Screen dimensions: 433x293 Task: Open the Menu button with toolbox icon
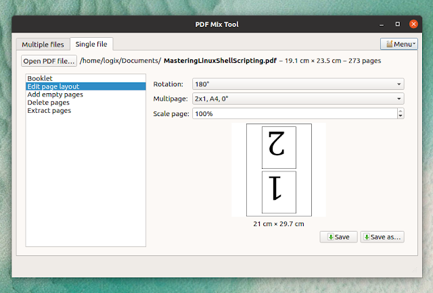tap(398, 44)
